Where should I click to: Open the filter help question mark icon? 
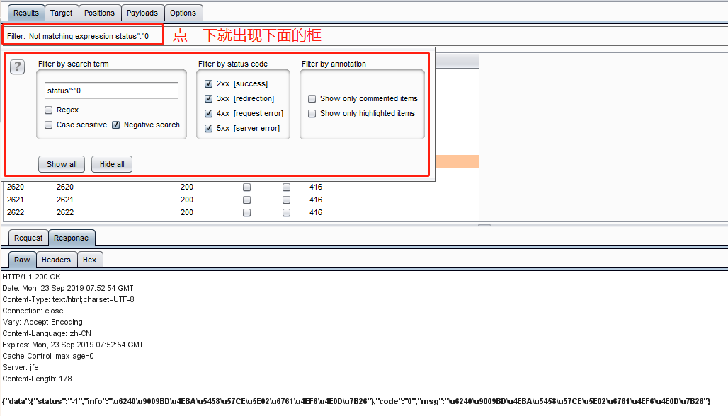click(x=17, y=67)
